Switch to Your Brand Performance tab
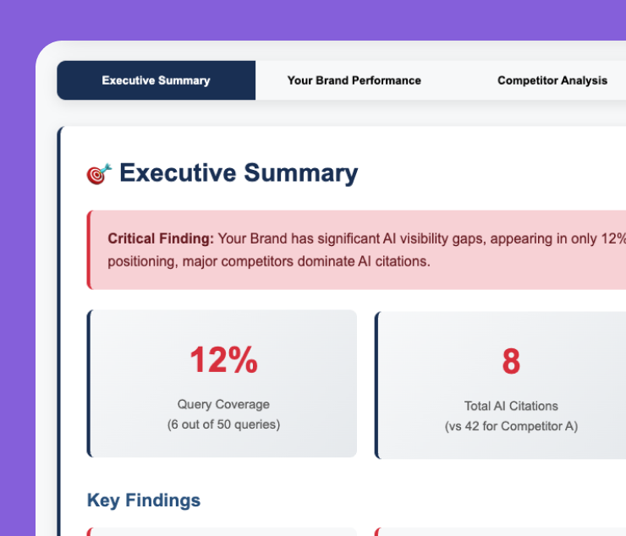The height and width of the screenshot is (536, 626). point(354,80)
